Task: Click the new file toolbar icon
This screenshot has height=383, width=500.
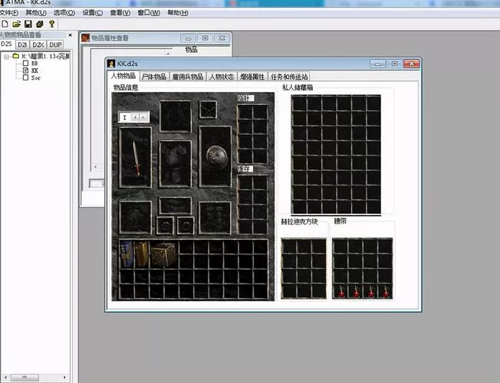Action: (x=5, y=24)
